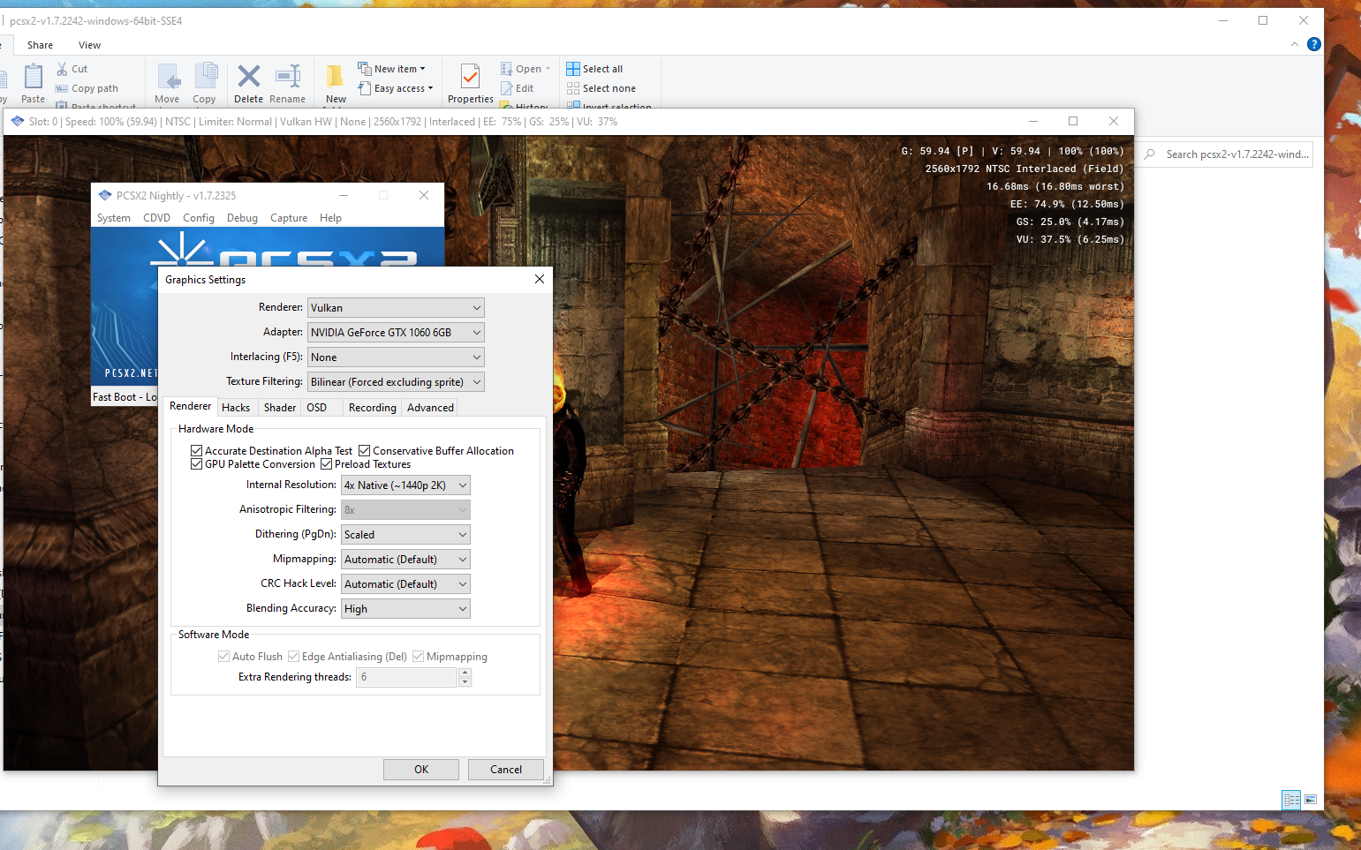Increment Extra Rendering threads value

(465, 673)
